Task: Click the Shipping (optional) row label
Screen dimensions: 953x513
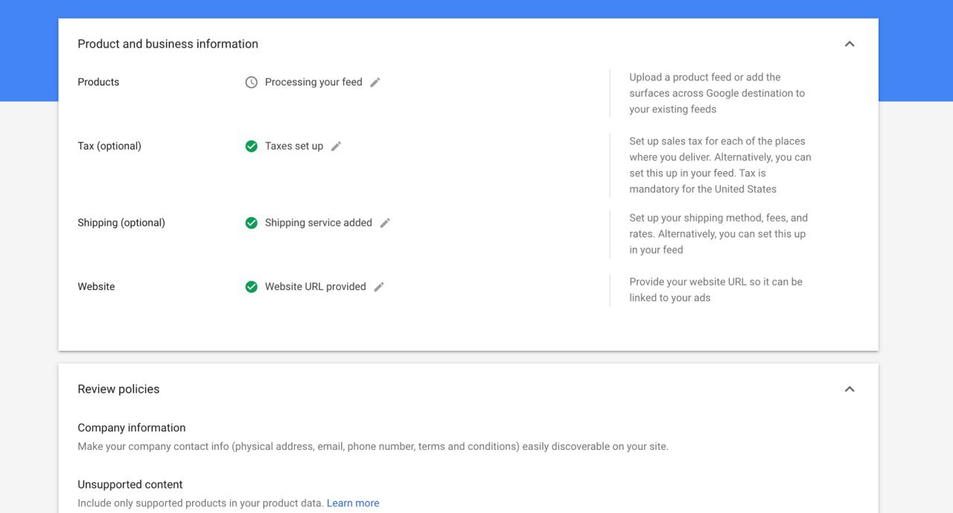Action: click(121, 223)
